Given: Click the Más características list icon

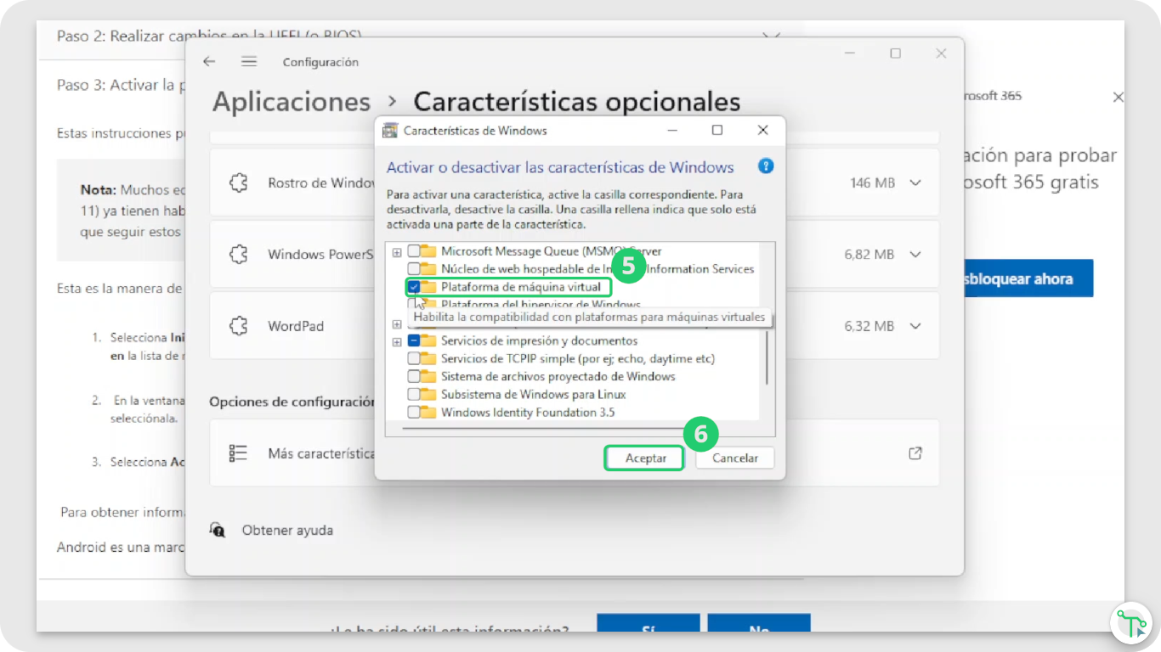Looking at the screenshot, I should (238, 453).
